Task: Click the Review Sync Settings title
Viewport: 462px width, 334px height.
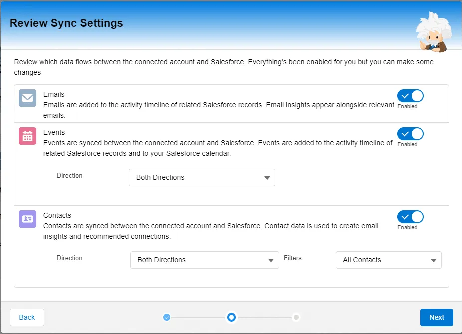Action: [66, 23]
